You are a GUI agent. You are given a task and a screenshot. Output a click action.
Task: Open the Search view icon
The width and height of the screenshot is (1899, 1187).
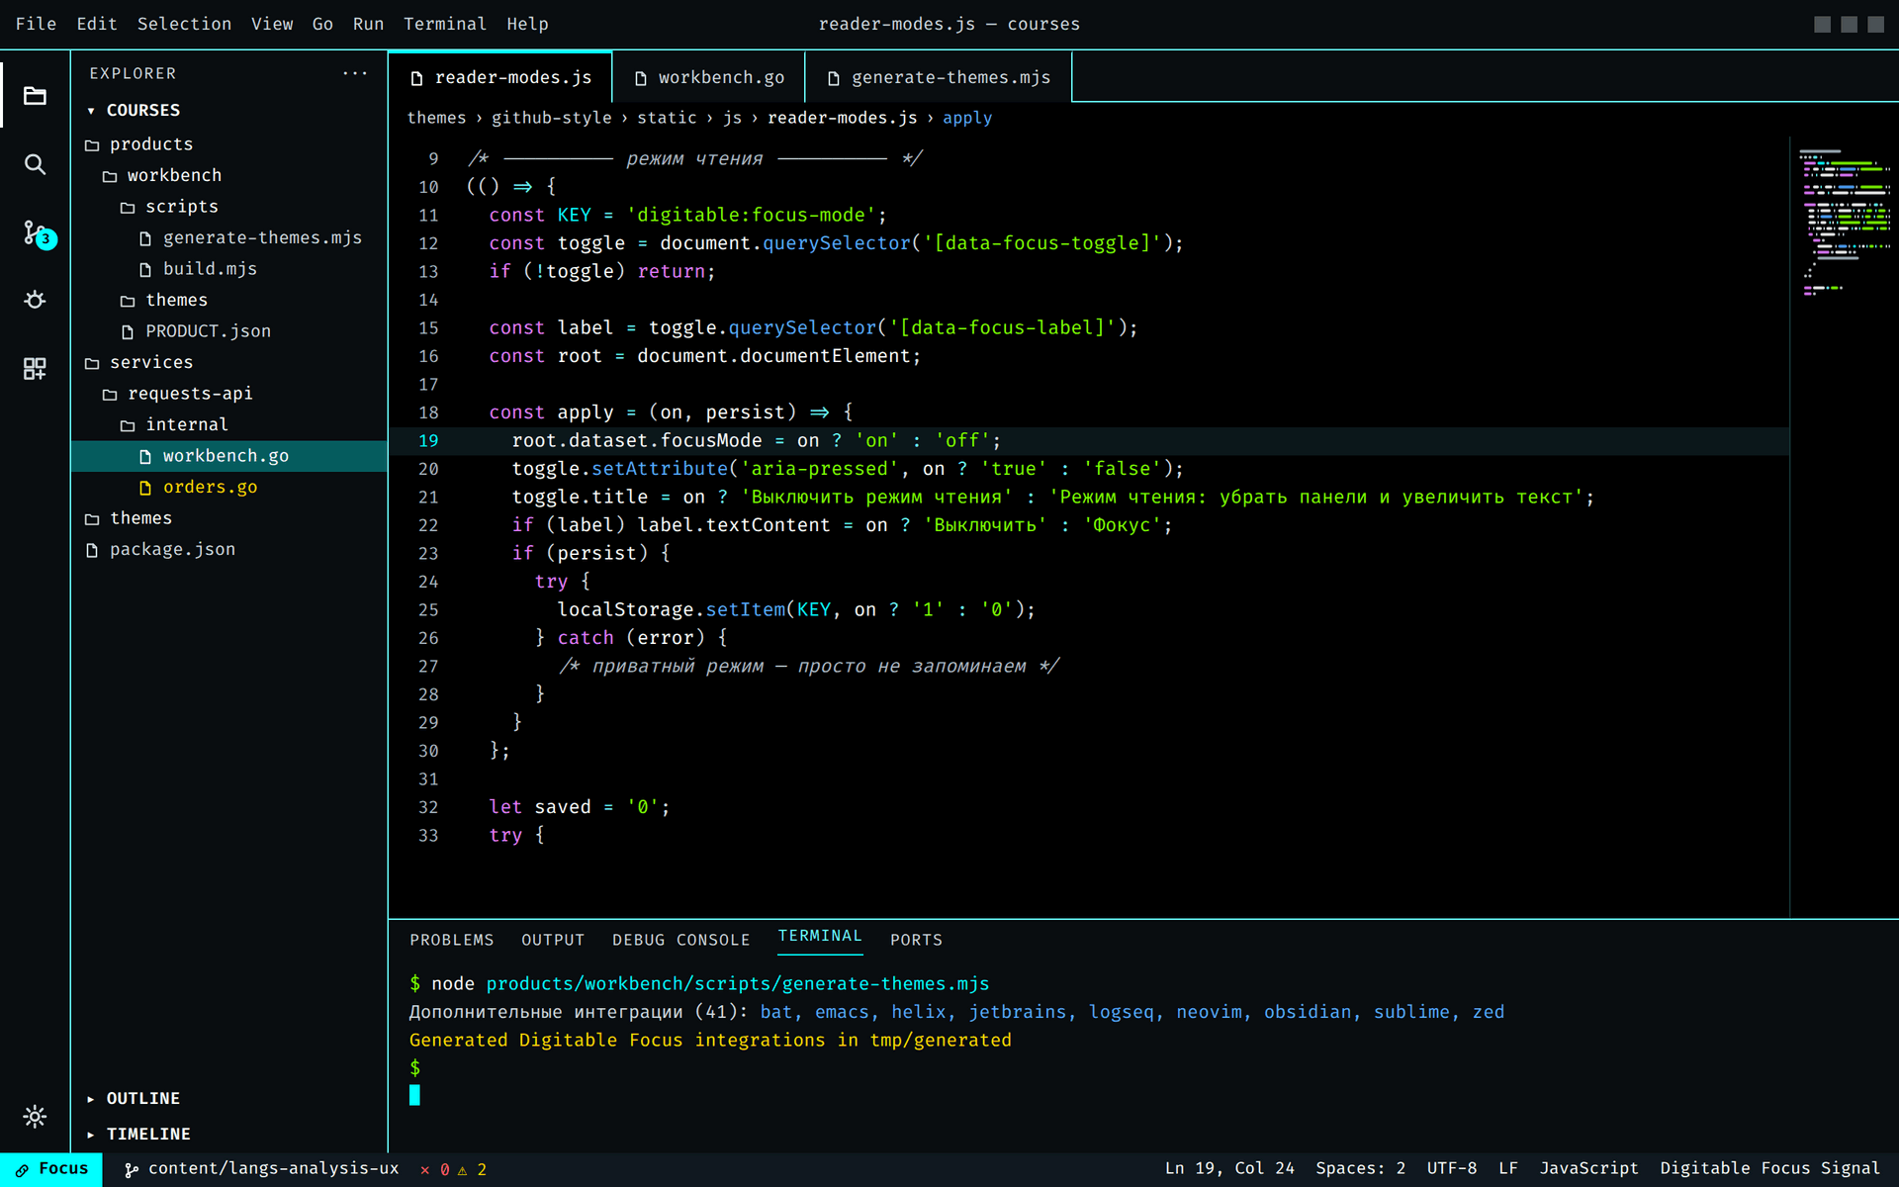(35, 164)
